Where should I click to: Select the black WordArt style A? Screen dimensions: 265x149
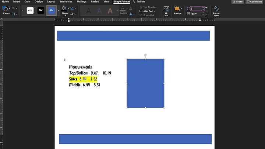pyautogui.click(x=88, y=11)
